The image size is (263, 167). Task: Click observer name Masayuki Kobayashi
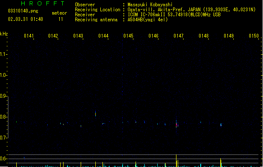pyautogui.click(x=150, y=5)
